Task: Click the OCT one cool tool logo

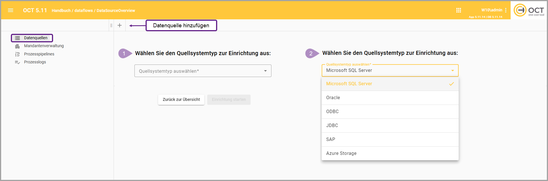Action: tap(529, 10)
